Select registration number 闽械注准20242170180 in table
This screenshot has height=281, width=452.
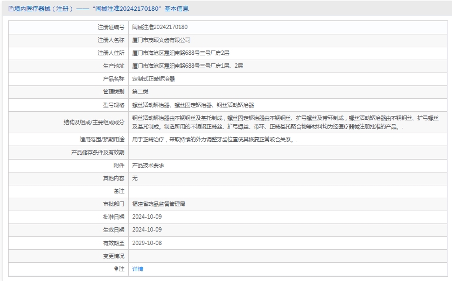[160, 27]
